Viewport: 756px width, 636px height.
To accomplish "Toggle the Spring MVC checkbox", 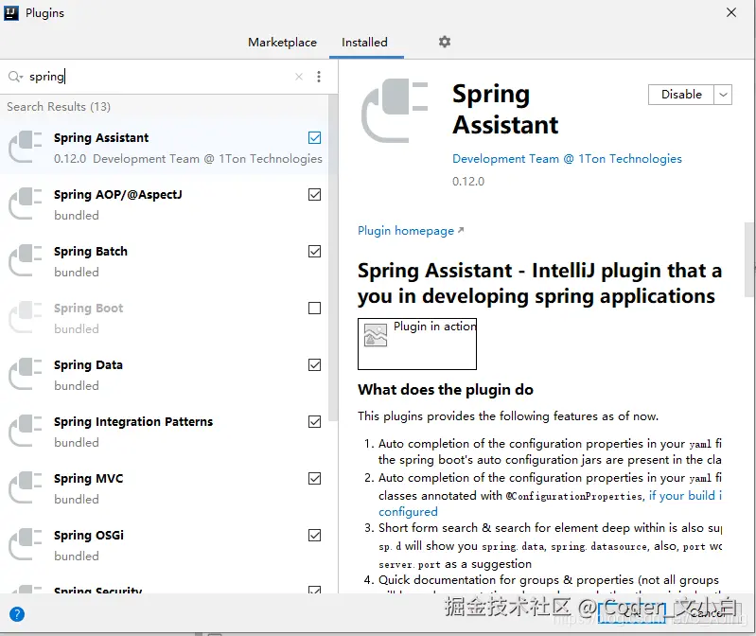I will [x=314, y=478].
